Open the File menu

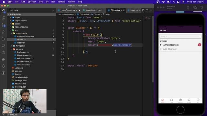click(17, 2)
